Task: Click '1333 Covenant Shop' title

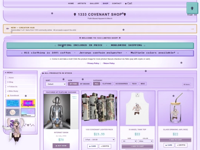Action: pyautogui.click(x=100, y=14)
